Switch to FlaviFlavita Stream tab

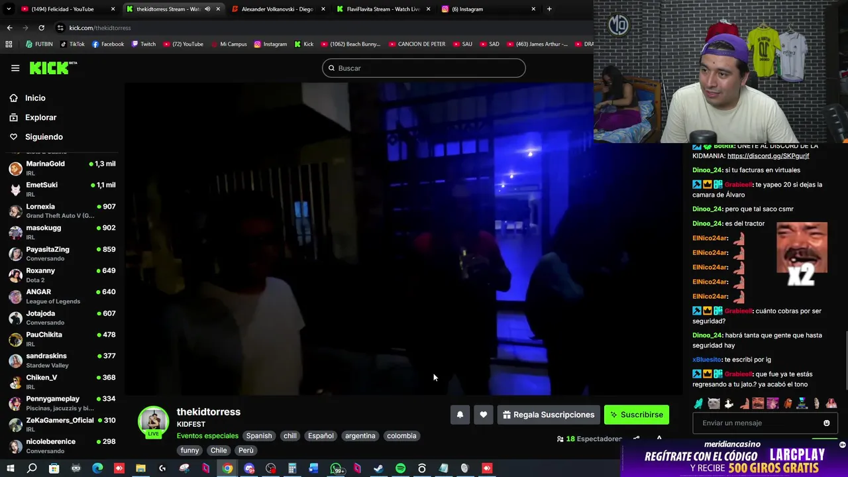[x=383, y=9]
